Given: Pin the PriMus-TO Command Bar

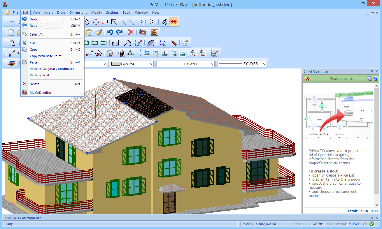Looking at the screenshot, I should point(372,218).
